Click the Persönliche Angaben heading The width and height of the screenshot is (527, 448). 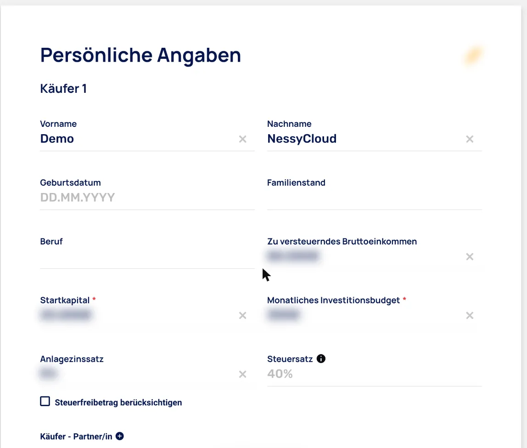(140, 55)
